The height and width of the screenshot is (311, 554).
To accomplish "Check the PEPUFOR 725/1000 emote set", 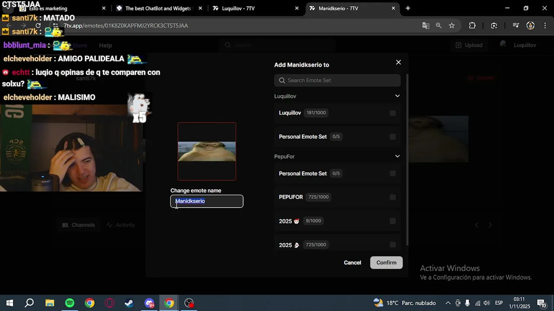I will 393,197.
